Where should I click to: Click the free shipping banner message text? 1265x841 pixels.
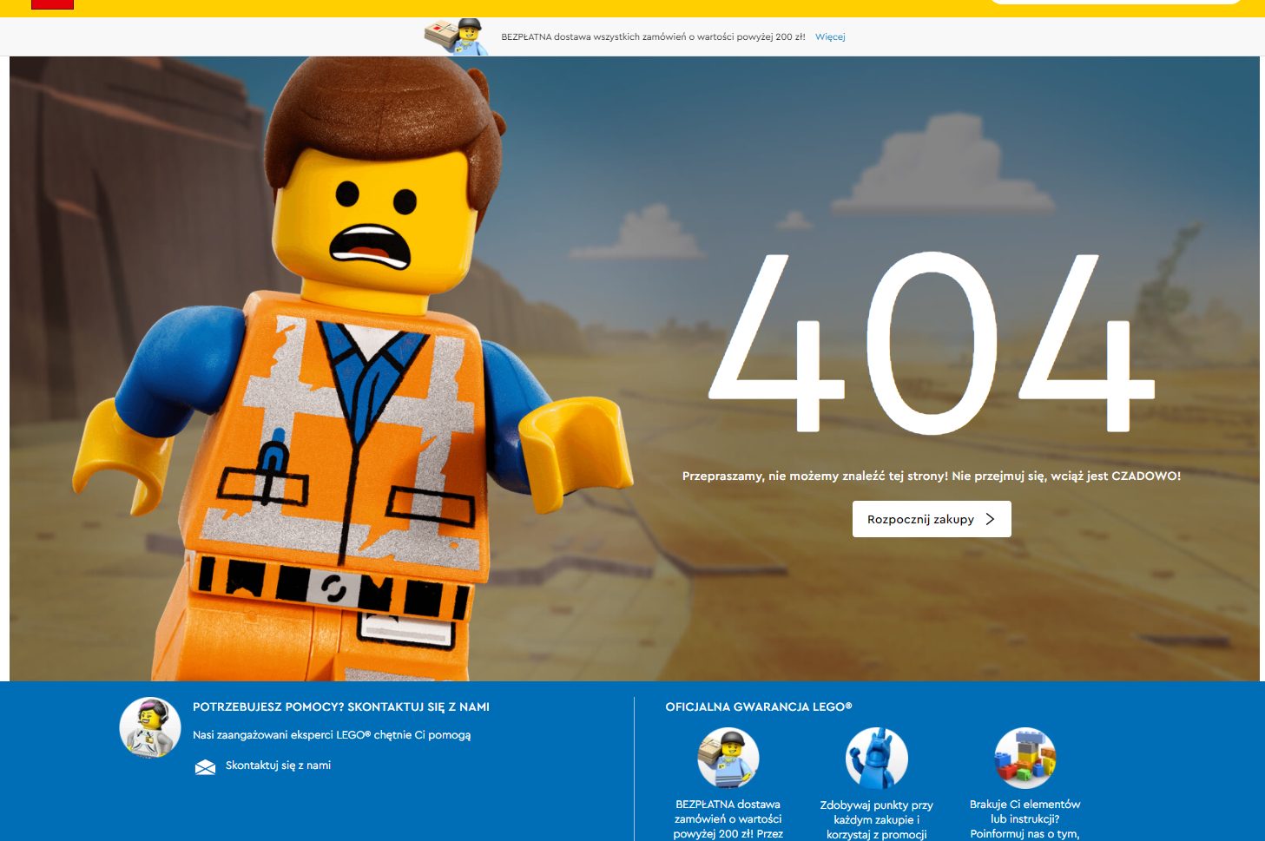(x=653, y=36)
